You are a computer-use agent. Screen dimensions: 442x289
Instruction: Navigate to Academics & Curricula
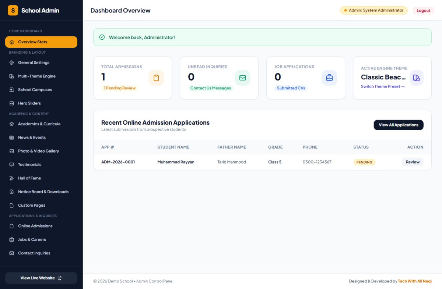point(41,124)
